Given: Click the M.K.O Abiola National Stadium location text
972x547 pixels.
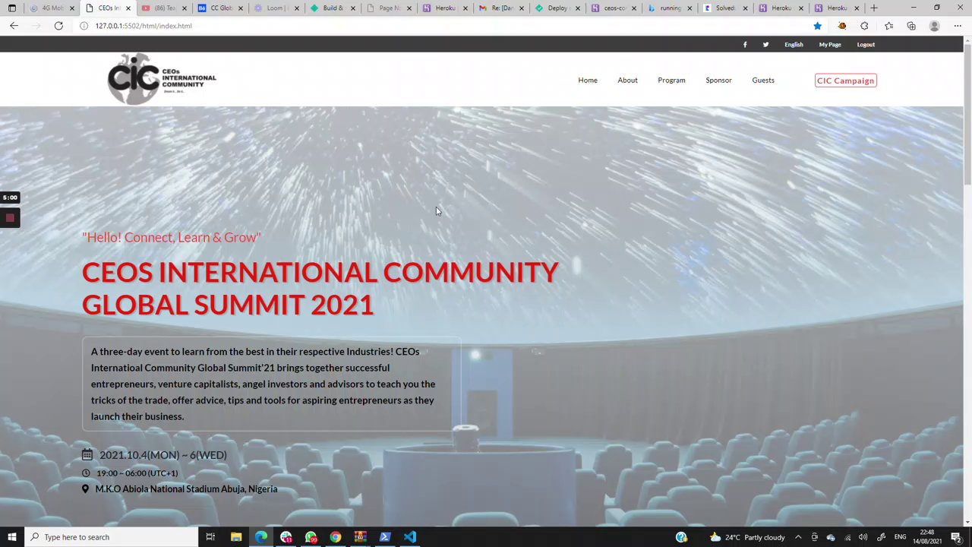Looking at the screenshot, I should point(186,489).
